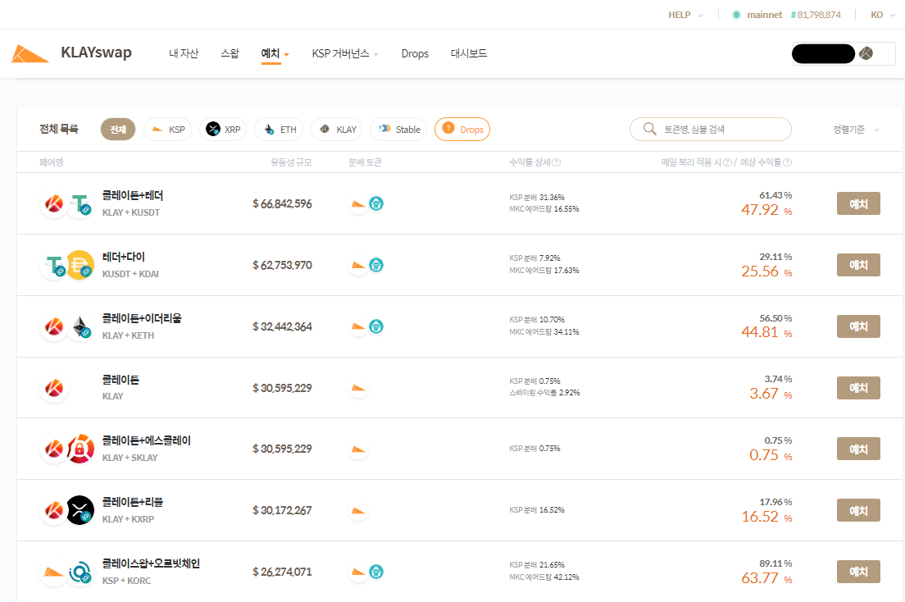905x602 pixels.
Task: Click the wallet avatar icon in header
Action: 866,54
